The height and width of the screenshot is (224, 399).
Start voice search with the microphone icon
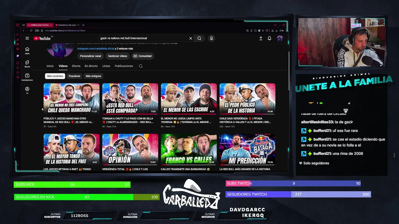click(x=211, y=38)
